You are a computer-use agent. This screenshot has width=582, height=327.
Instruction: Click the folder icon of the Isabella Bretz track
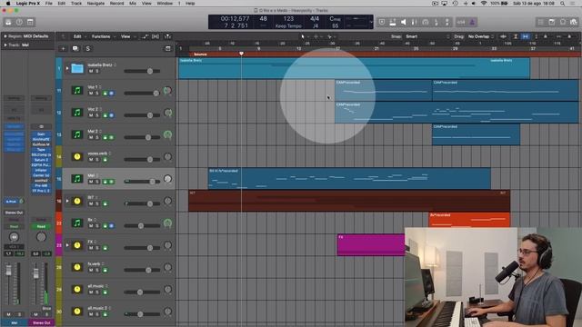point(77,68)
